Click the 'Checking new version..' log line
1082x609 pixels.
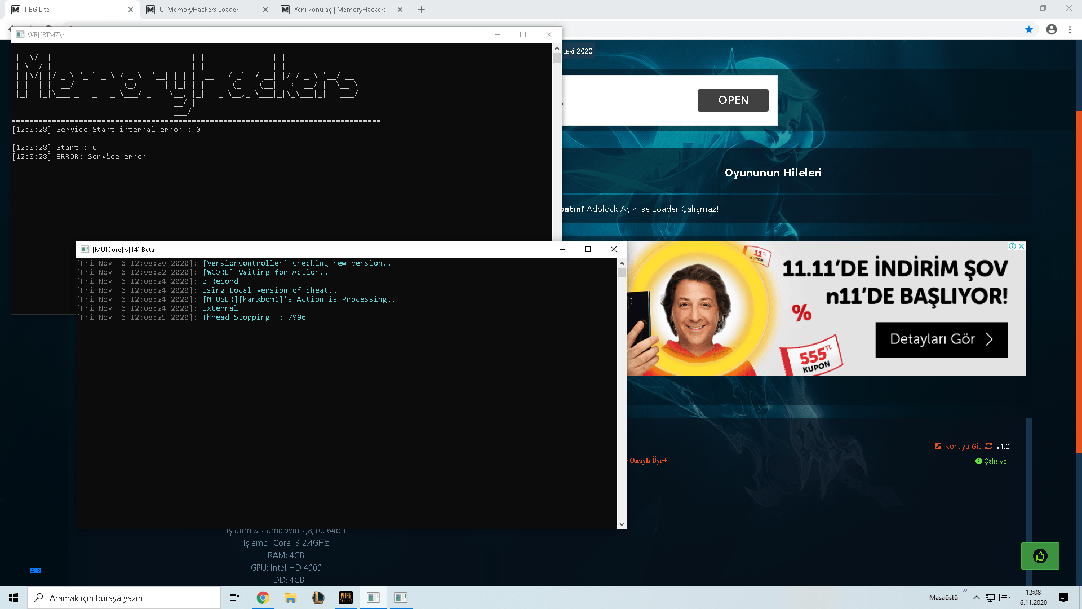234,263
